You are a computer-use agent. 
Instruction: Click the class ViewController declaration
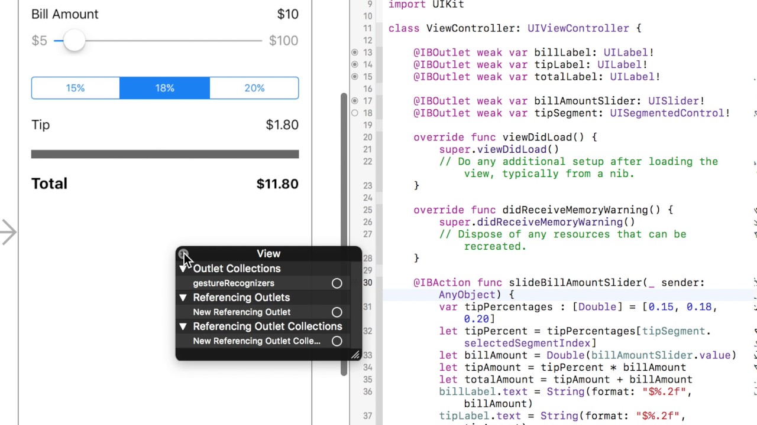515,28
